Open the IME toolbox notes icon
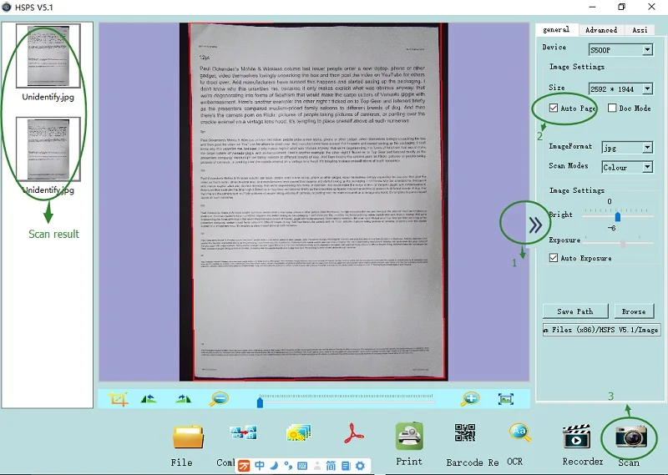668x475 pixels. pyautogui.click(x=346, y=466)
